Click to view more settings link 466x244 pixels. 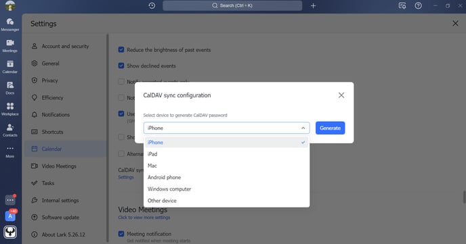(x=144, y=218)
